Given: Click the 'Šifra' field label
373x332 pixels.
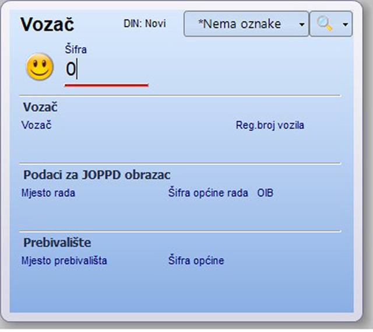Looking at the screenshot, I should (76, 50).
